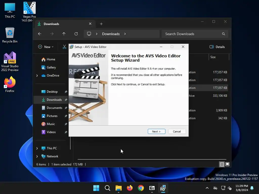The width and height of the screenshot is (259, 194).
Task: Show hidden system tray icons
Action: [x=207, y=188]
